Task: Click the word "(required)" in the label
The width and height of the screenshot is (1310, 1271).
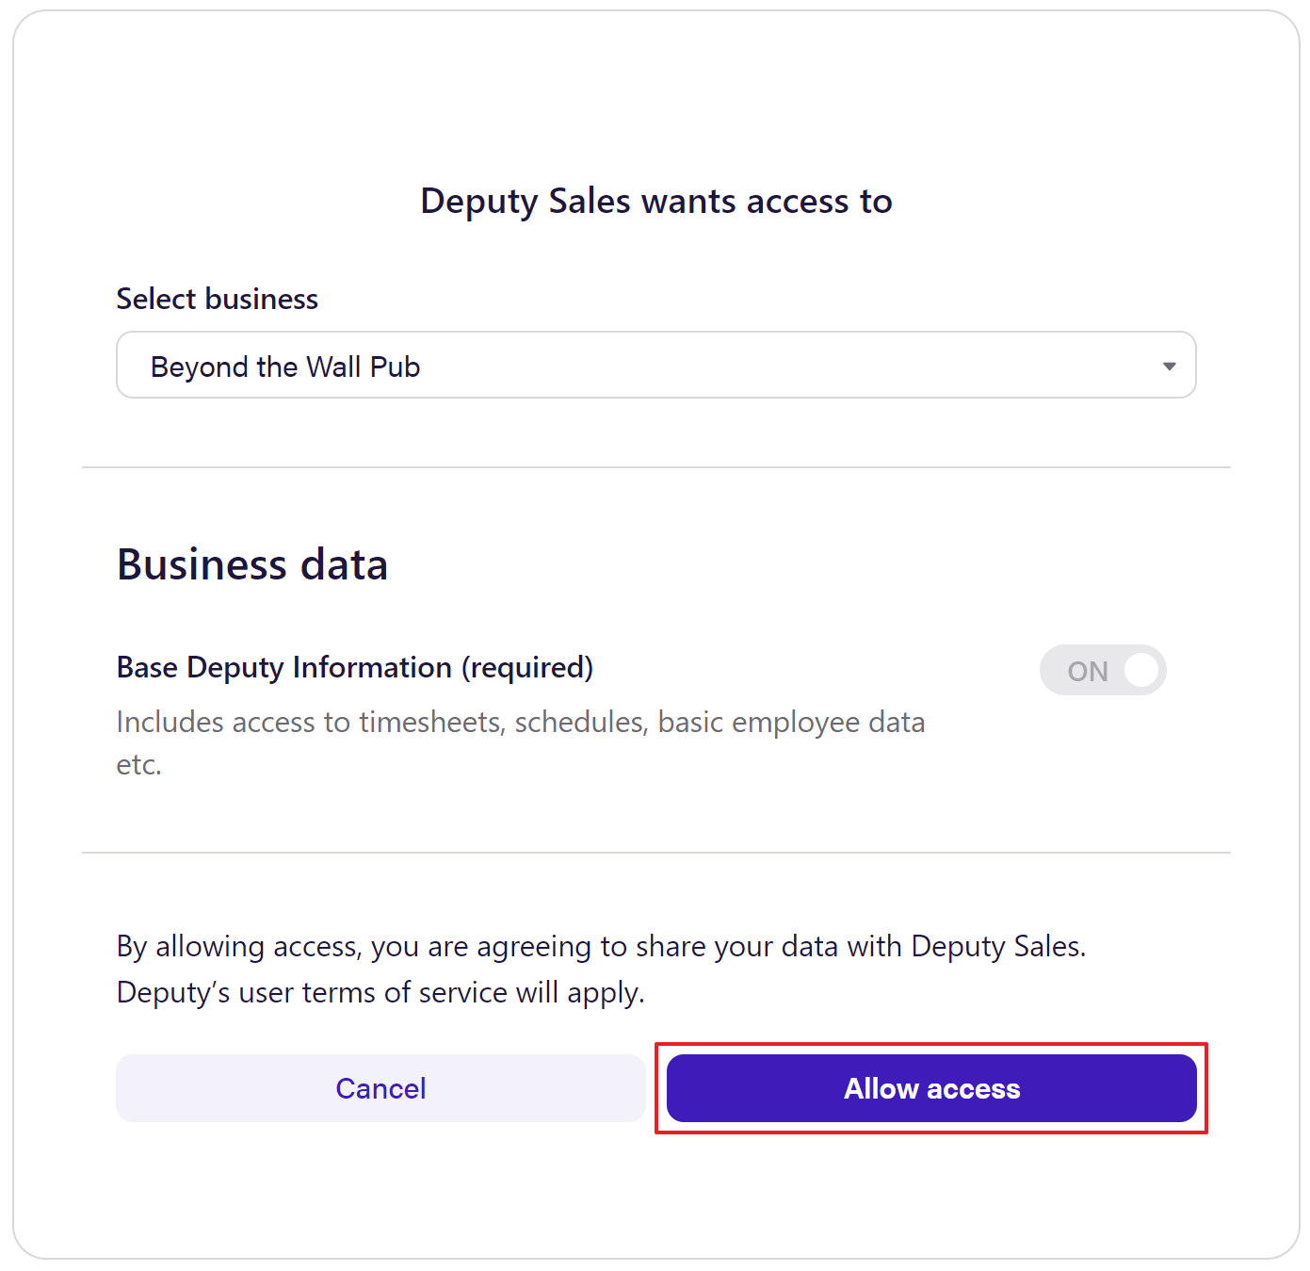Action: [526, 667]
